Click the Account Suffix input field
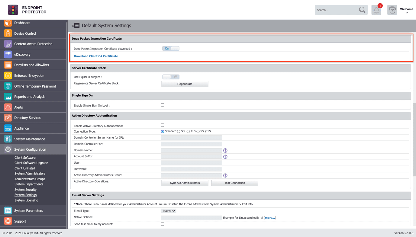The height and width of the screenshot is (237, 416). 192,156
